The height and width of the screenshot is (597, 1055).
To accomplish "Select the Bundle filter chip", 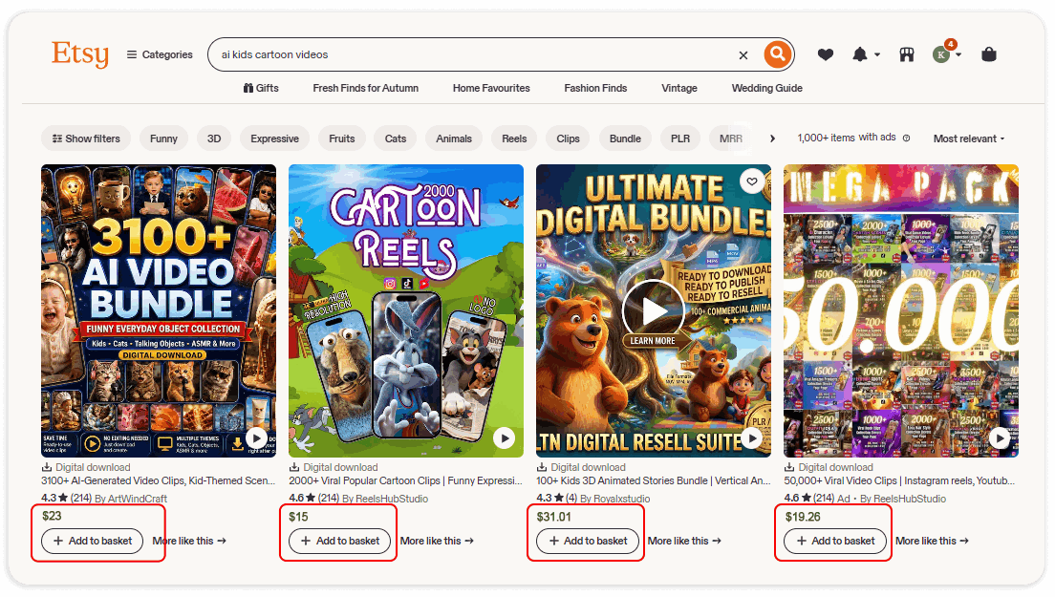I will tap(625, 139).
